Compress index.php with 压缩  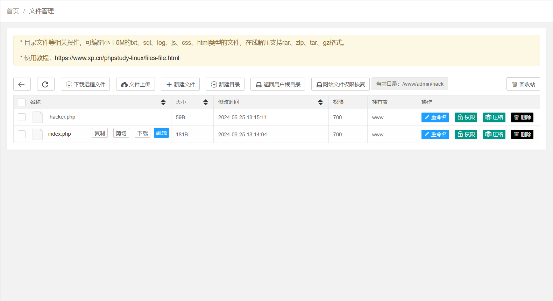(494, 134)
